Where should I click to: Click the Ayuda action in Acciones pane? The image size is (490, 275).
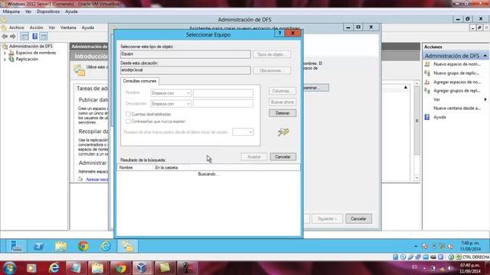pyautogui.click(x=439, y=117)
